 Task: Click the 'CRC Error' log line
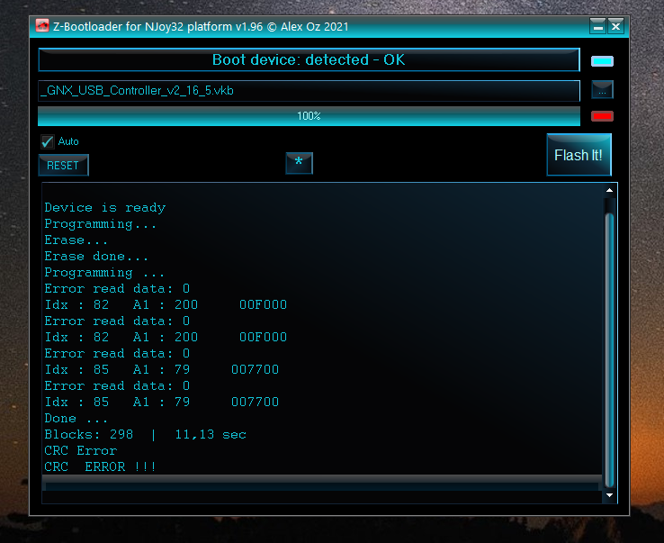tap(80, 450)
